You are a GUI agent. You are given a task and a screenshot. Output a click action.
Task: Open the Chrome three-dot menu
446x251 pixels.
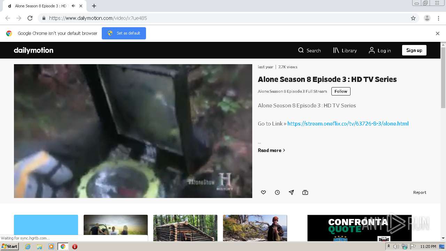pos(438,18)
